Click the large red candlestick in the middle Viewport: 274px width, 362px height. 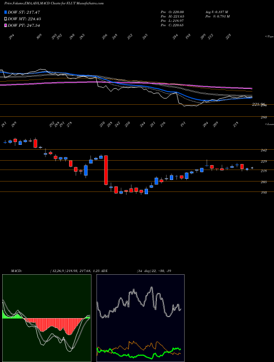(106, 170)
